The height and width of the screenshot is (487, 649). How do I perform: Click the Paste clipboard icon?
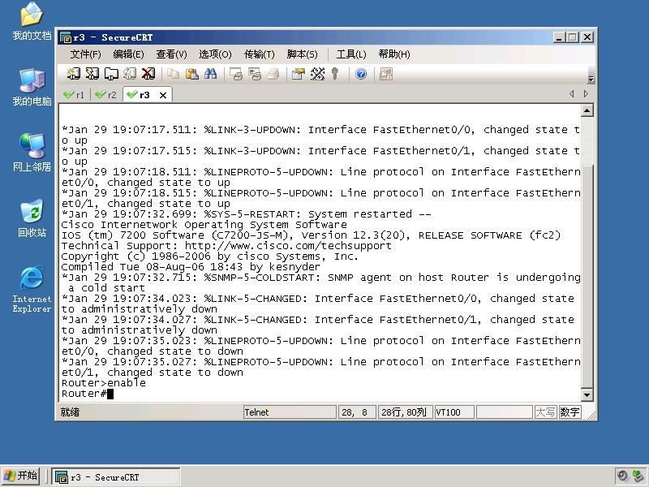point(191,74)
